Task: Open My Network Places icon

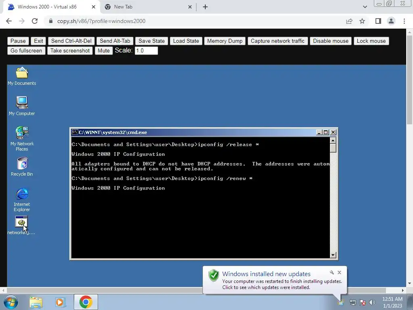Action: coord(22,139)
